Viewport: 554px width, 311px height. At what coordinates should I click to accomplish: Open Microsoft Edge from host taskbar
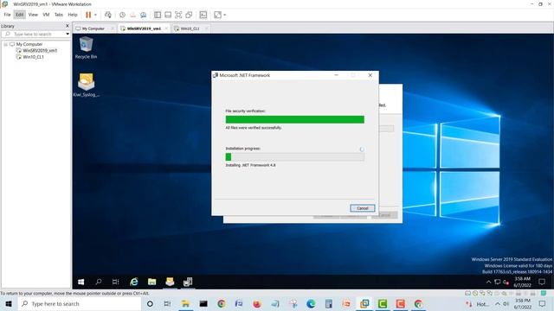coord(311,304)
